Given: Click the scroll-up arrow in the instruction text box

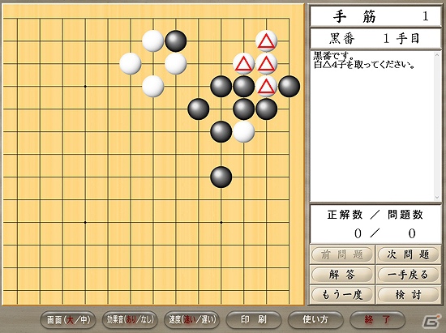Looking at the screenshot, I should (437, 55).
